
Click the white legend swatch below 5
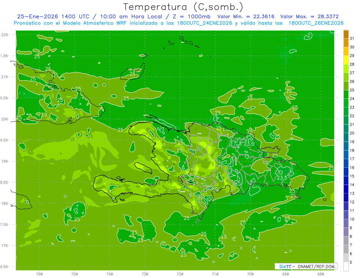click(346, 267)
